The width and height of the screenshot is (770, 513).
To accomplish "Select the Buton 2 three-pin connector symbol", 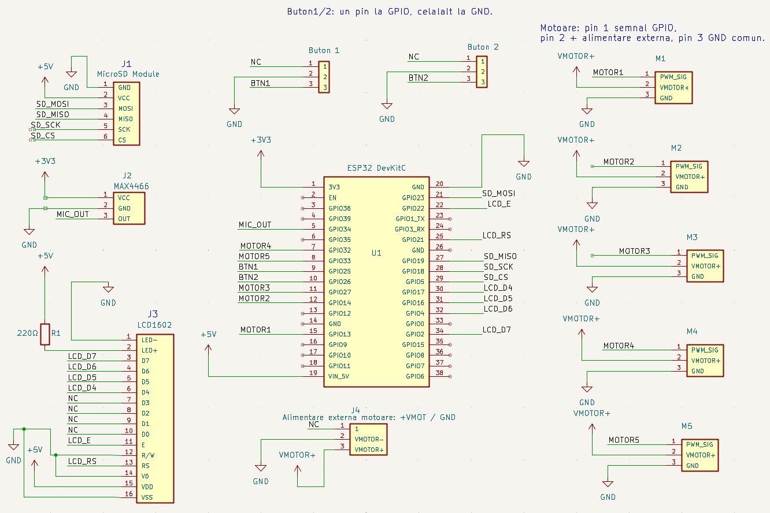I will pyautogui.click(x=481, y=72).
